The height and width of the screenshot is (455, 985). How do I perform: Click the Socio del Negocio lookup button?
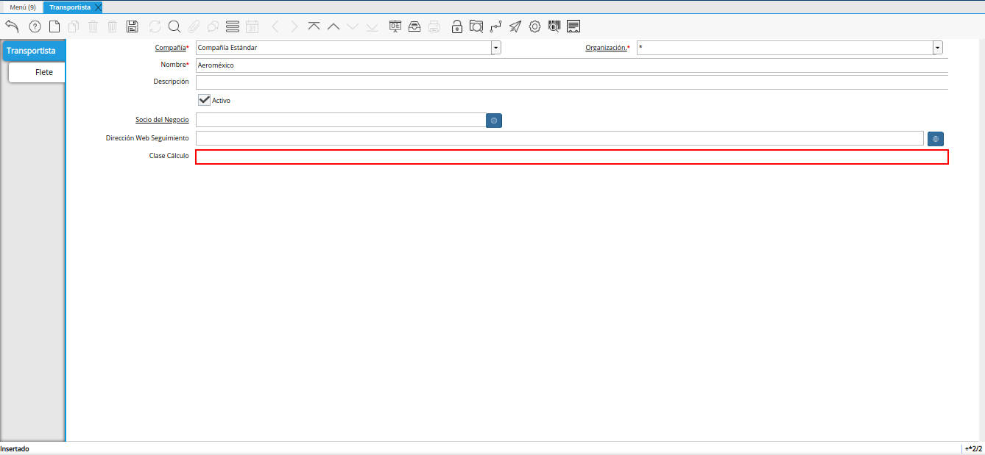coord(494,120)
